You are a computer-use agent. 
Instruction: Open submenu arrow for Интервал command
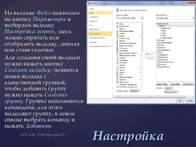[x=140, y=58]
